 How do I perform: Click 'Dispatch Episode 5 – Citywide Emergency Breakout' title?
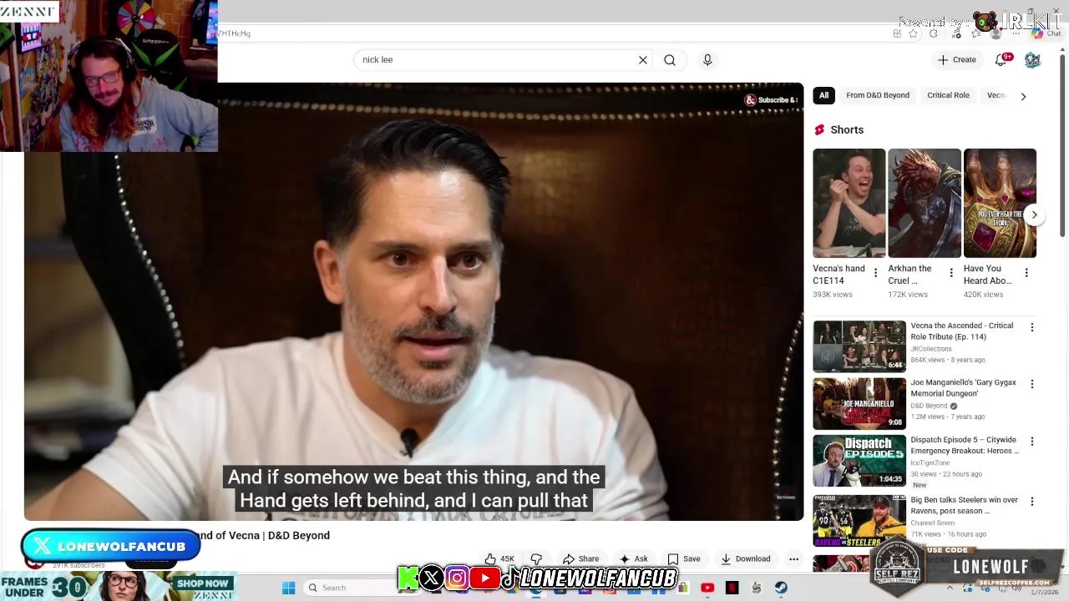click(965, 445)
